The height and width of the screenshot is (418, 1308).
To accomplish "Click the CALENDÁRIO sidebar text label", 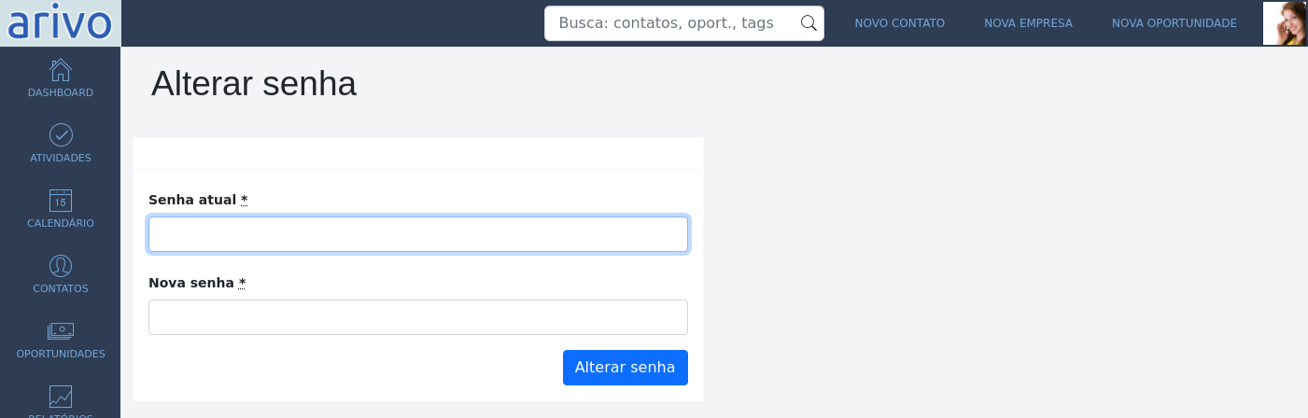I will [61, 223].
